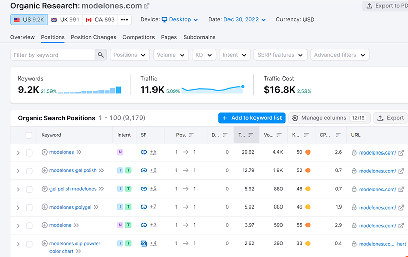Open the Subdomains tab

click(199, 37)
